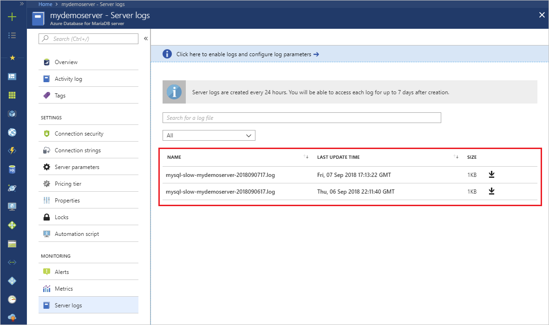Open Connection strings settings
The width and height of the screenshot is (549, 325).
pos(88,150)
